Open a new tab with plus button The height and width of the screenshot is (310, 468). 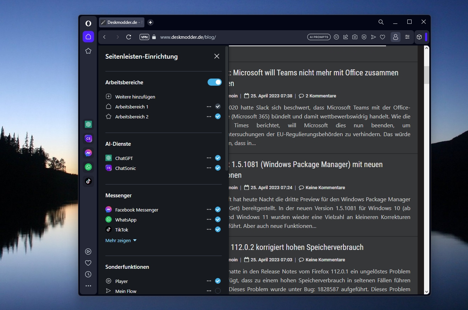point(150,22)
